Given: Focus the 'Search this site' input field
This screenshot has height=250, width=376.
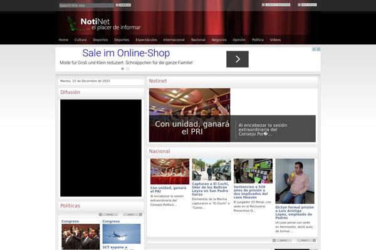Looking at the screenshot, I should (86, 5).
